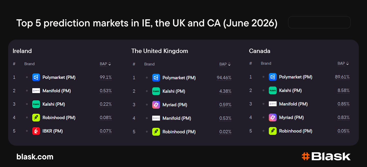Image resolution: width=367 pixels, height=167 pixels.
Task: Click the empty box beside the title
Action: [x=319, y=22]
